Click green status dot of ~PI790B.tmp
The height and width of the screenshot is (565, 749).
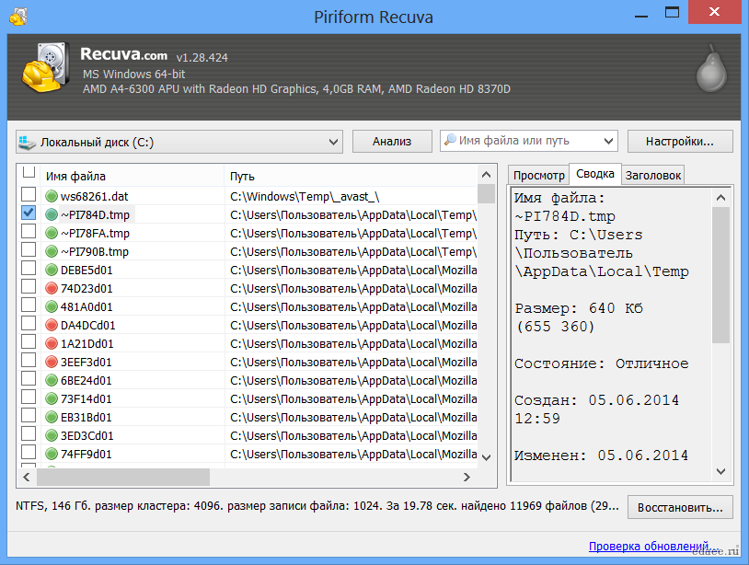[52, 252]
